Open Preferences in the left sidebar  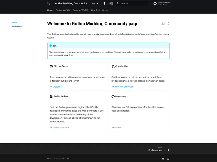tap(17, 26)
